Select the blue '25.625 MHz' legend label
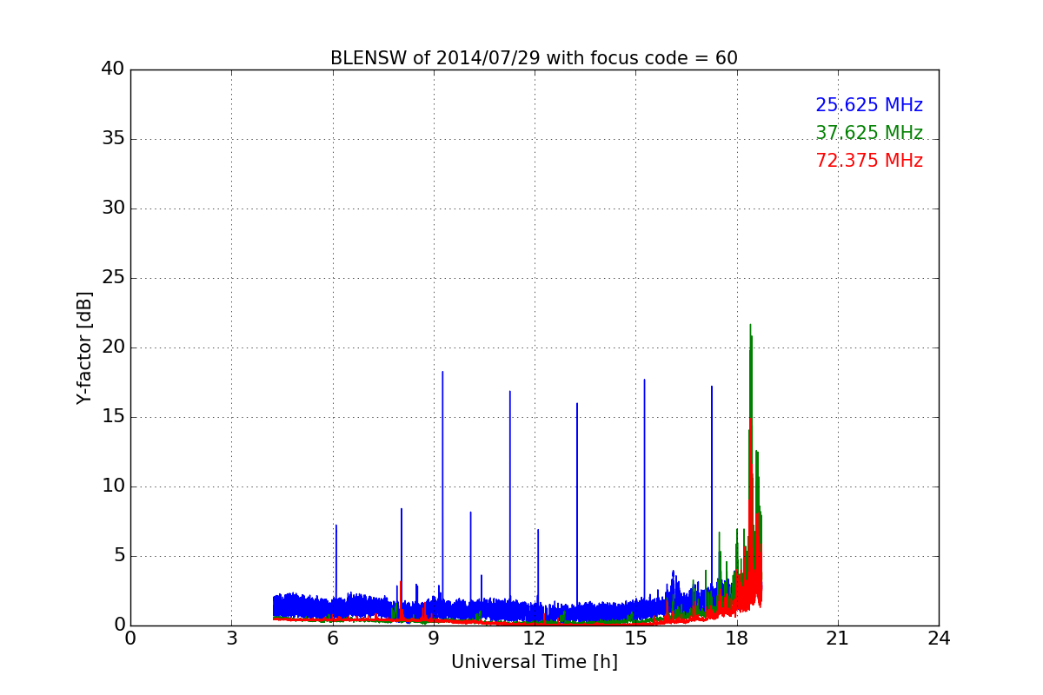Viewport: 1043px width, 695px height. [x=869, y=105]
